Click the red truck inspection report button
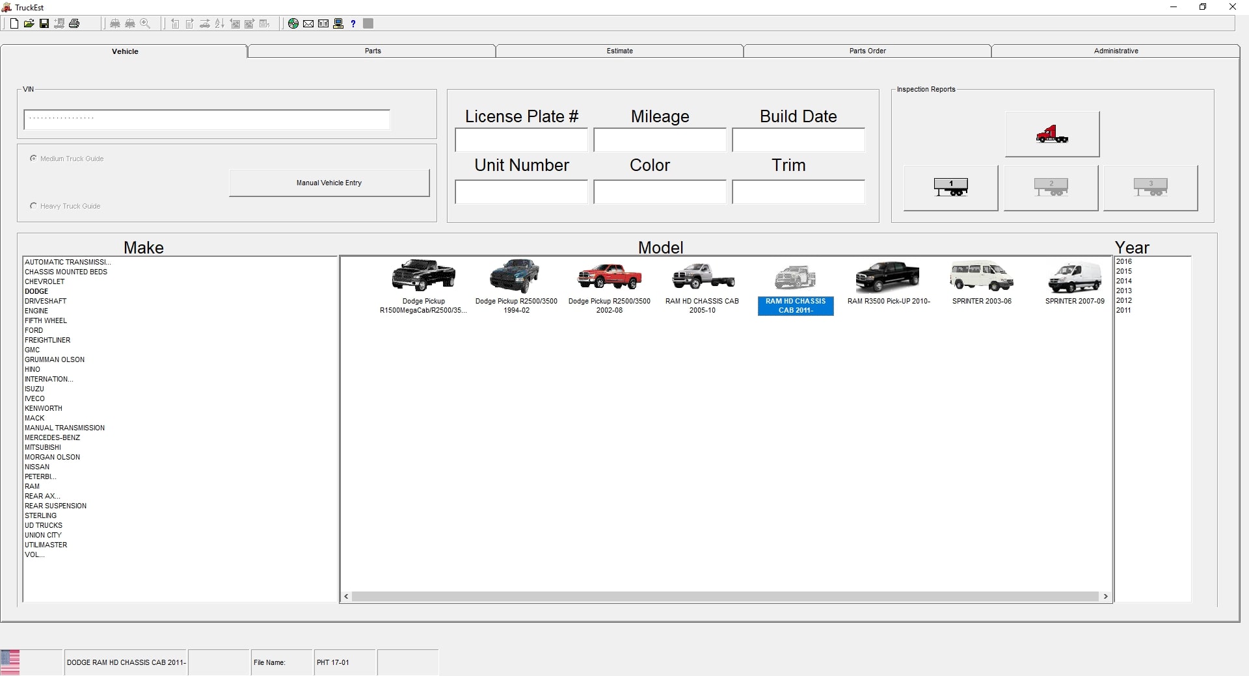The width and height of the screenshot is (1249, 676). 1051,134
